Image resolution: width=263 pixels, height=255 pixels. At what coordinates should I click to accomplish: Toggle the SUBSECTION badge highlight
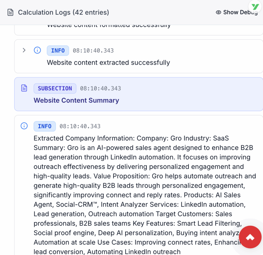pyautogui.click(x=55, y=88)
